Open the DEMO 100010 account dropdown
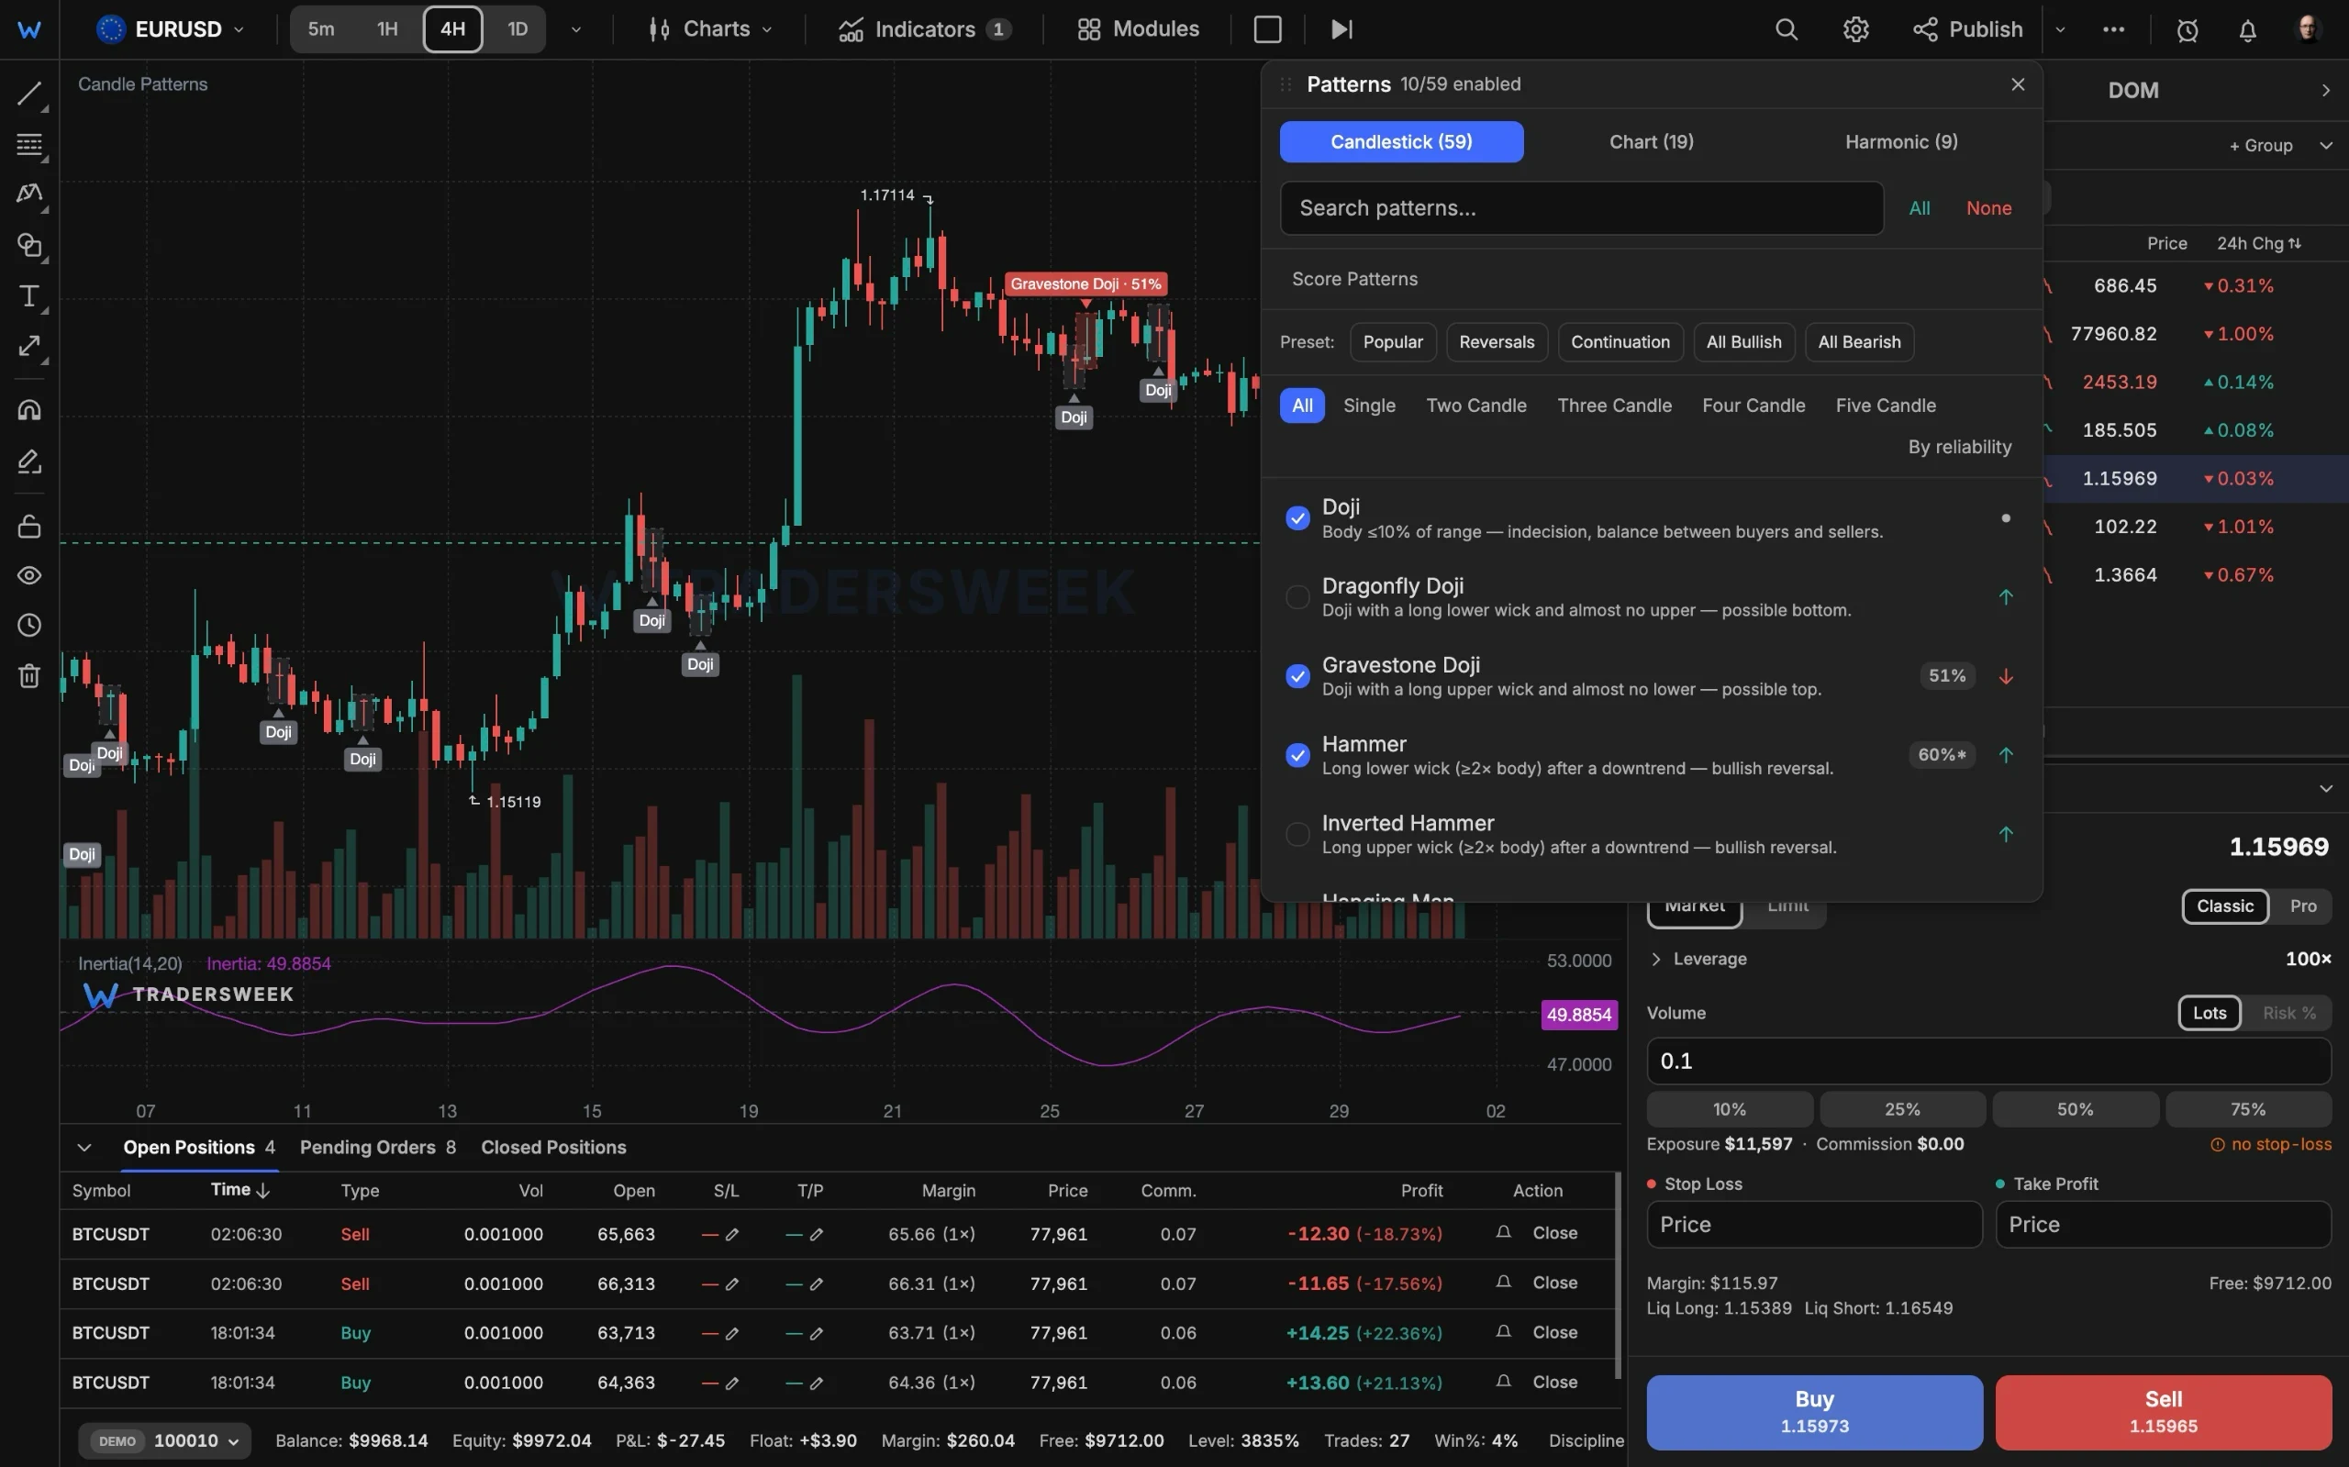Viewport: 2349px width, 1467px height. coord(165,1440)
